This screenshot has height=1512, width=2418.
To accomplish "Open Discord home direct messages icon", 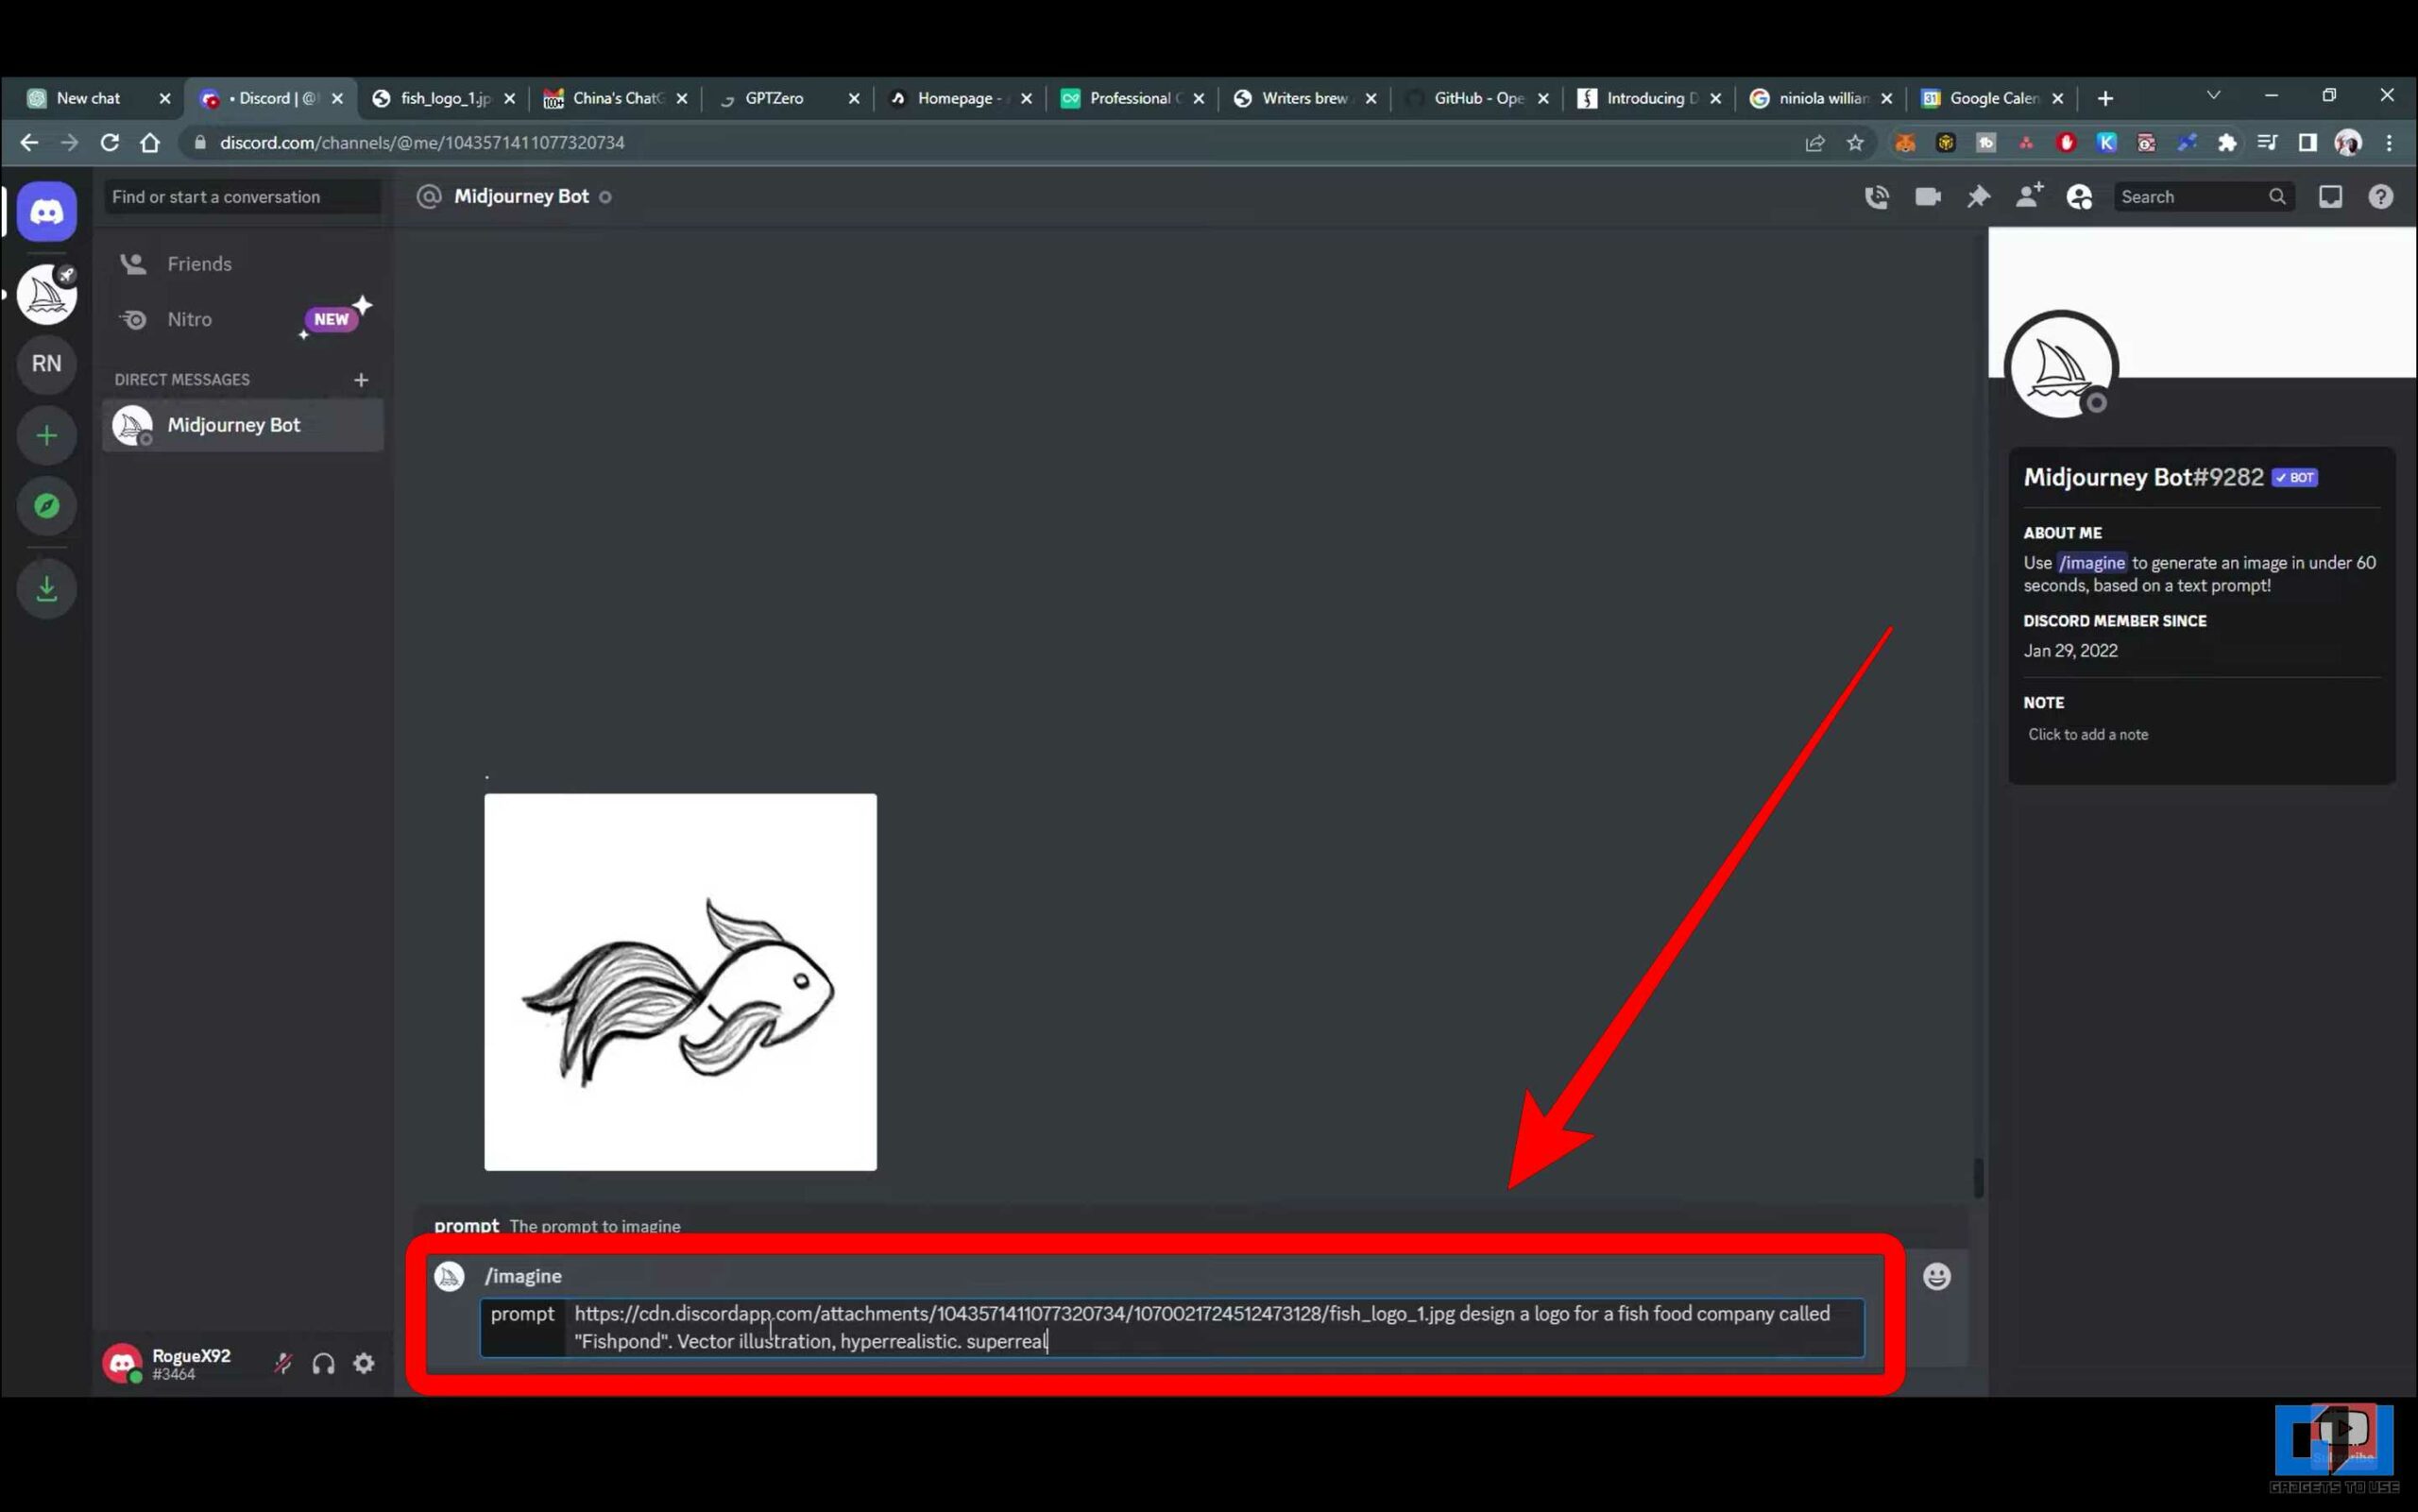I will click(46, 211).
